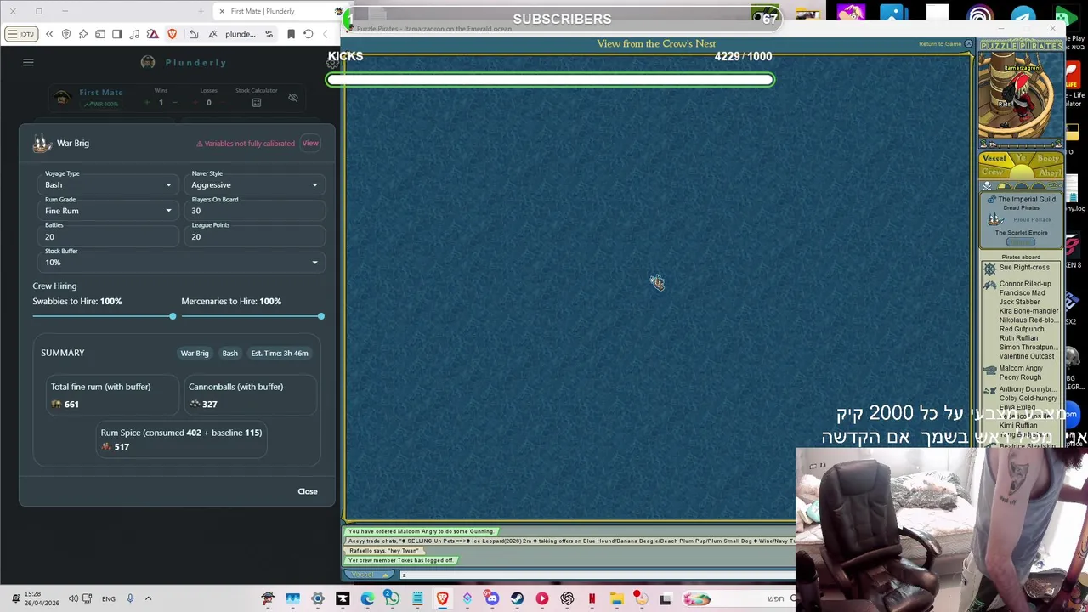The width and height of the screenshot is (1088, 612).
Task: Select pirate Connor Riled-up
Action: [x=1025, y=284]
